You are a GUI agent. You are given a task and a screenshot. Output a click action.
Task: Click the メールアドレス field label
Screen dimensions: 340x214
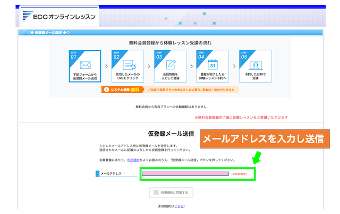[111, 173]
